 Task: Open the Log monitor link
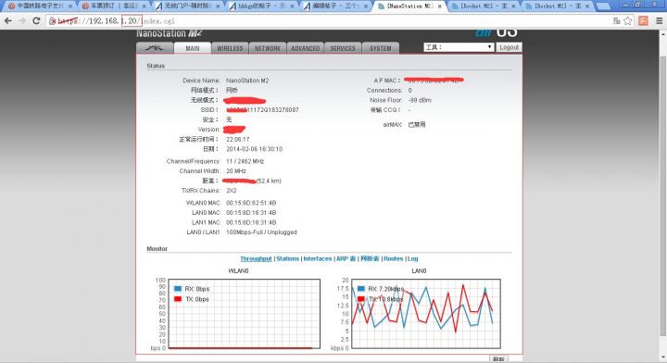point(412,258)
